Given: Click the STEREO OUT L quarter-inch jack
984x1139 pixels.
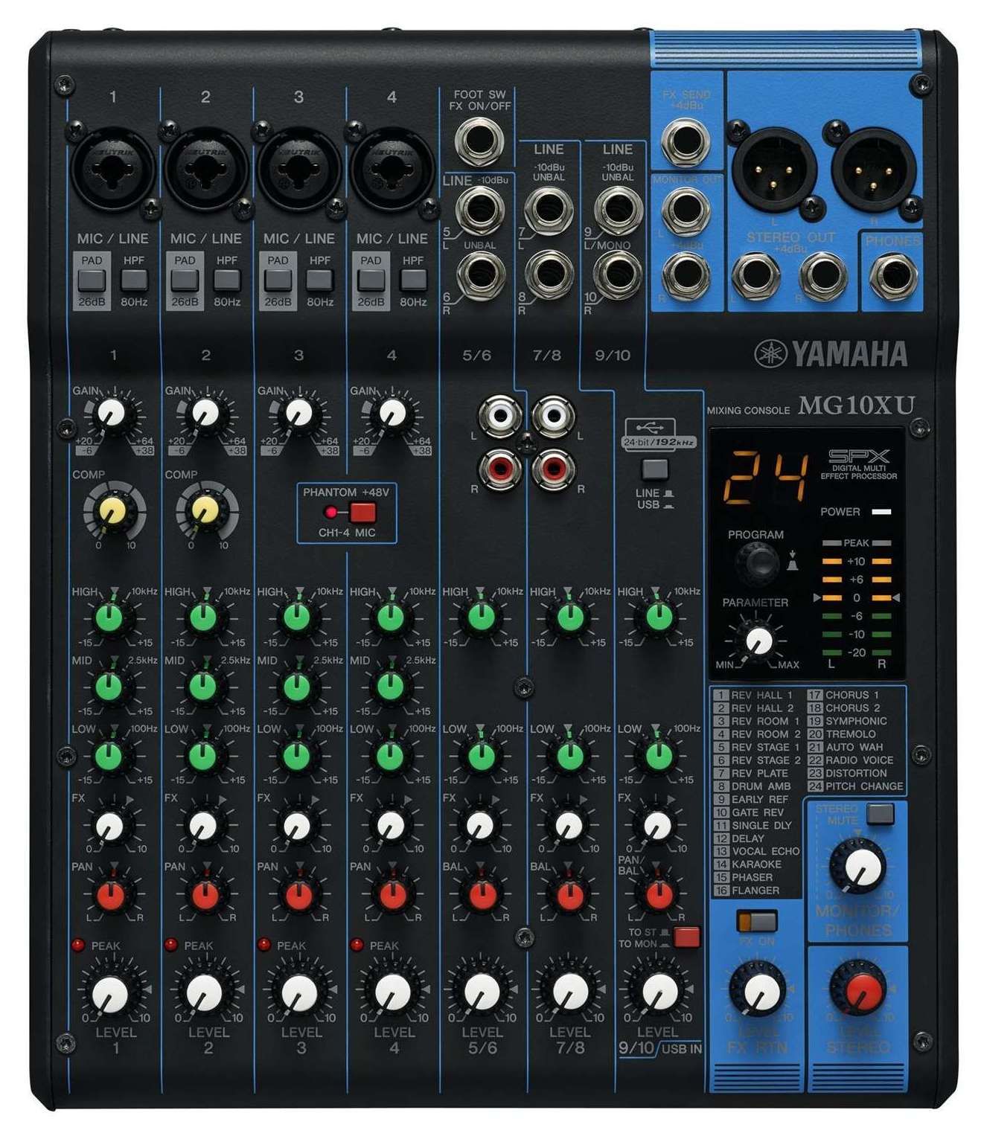Looking at the screenshot, I should click(x=756, y=276).
